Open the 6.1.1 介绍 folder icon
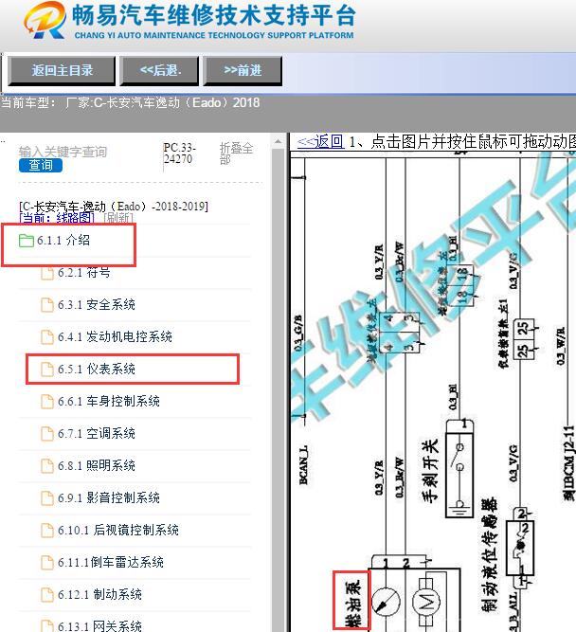This screenshot has height=632, width=576. [x=27, y=241]
